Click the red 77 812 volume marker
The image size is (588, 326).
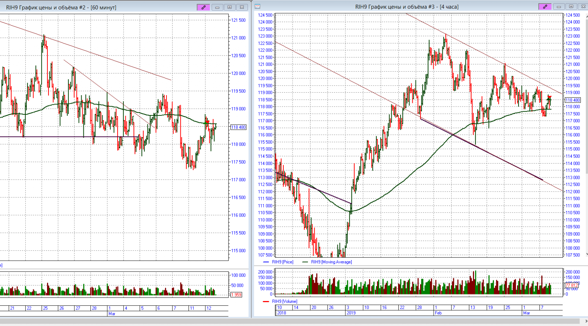tap(571, 285)
